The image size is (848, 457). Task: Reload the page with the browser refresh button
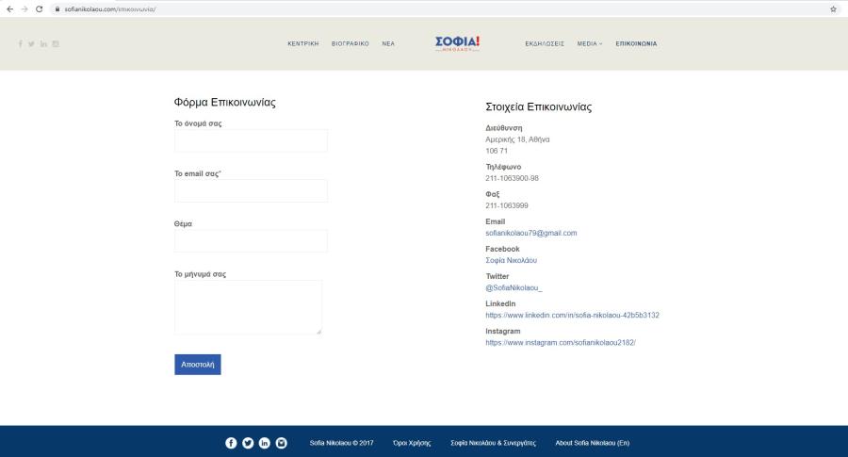[39, 9]
